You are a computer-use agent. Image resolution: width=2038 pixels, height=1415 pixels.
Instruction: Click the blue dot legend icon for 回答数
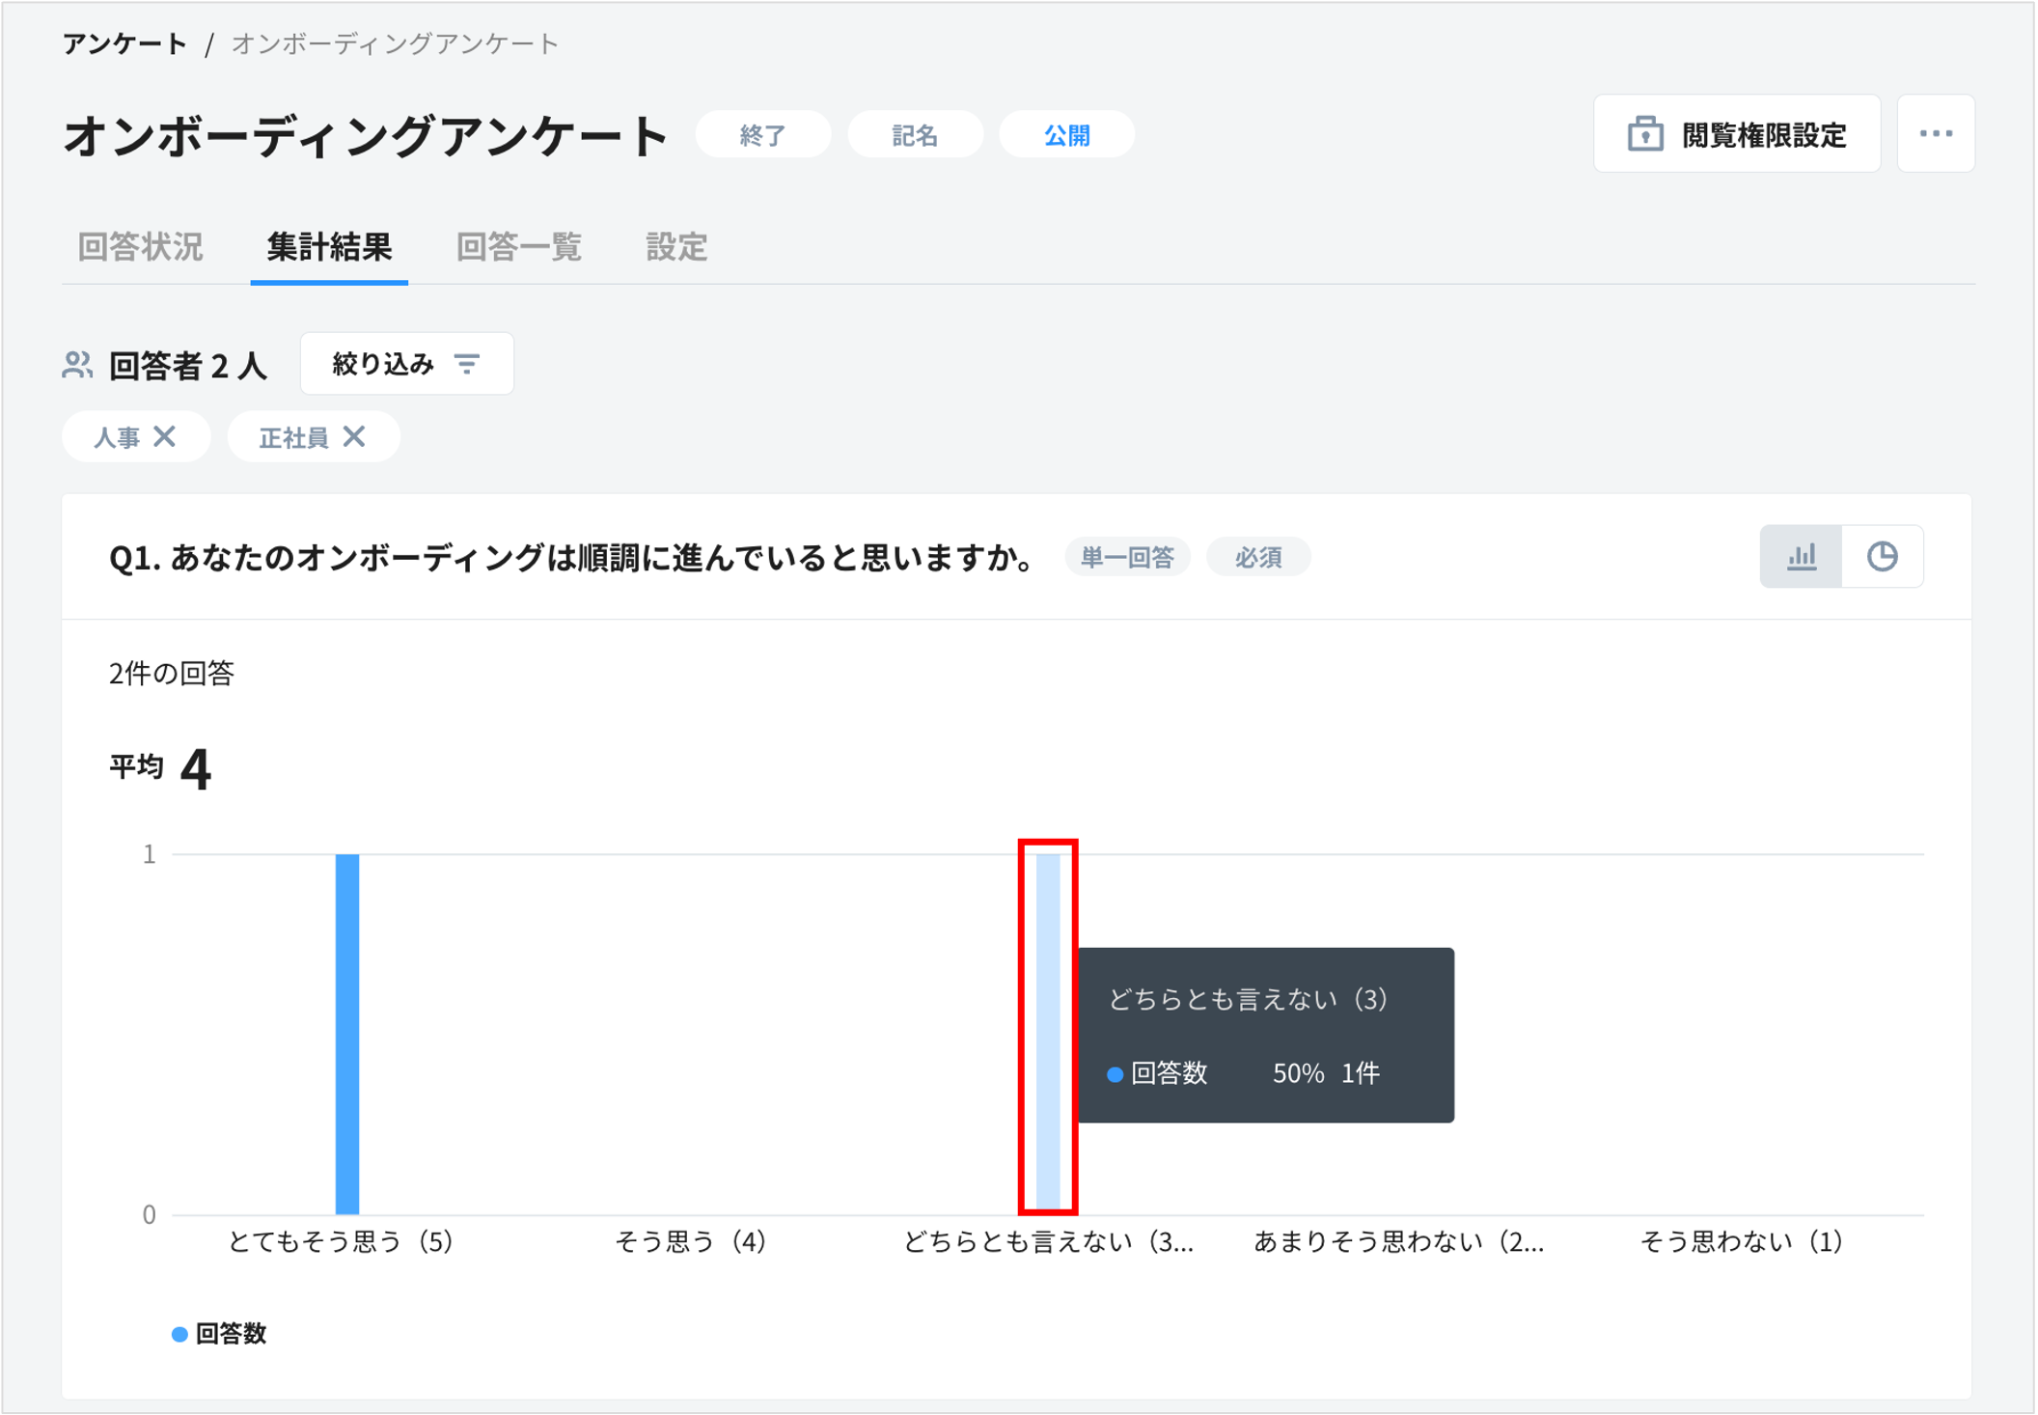179,1334
